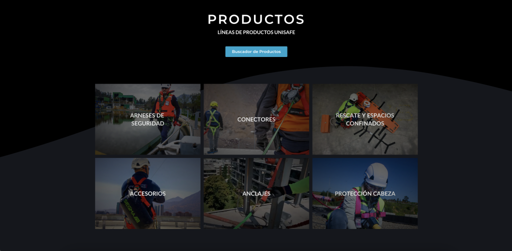Open the Conectores product category tile
512x251 pixels.
click(256, 119)
